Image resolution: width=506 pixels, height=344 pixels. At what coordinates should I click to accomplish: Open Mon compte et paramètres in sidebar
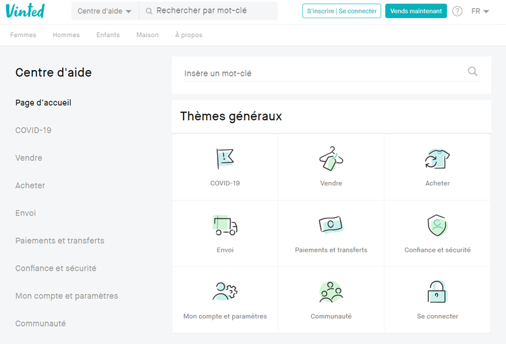tap(67, 296)
